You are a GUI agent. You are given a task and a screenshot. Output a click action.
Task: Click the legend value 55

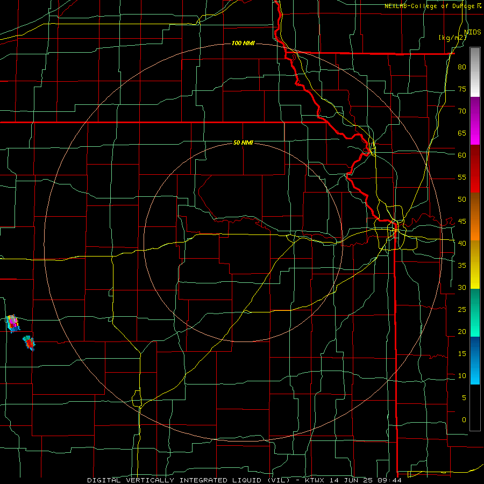462,177
